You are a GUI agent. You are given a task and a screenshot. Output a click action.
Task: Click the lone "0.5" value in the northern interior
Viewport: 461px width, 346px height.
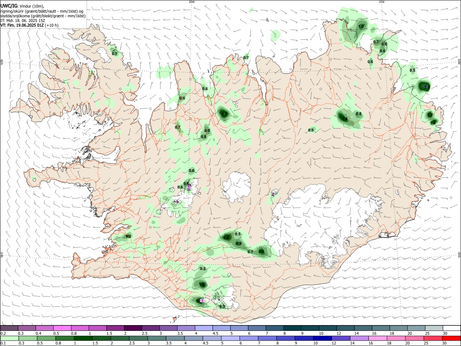click(x=311, y=130)
